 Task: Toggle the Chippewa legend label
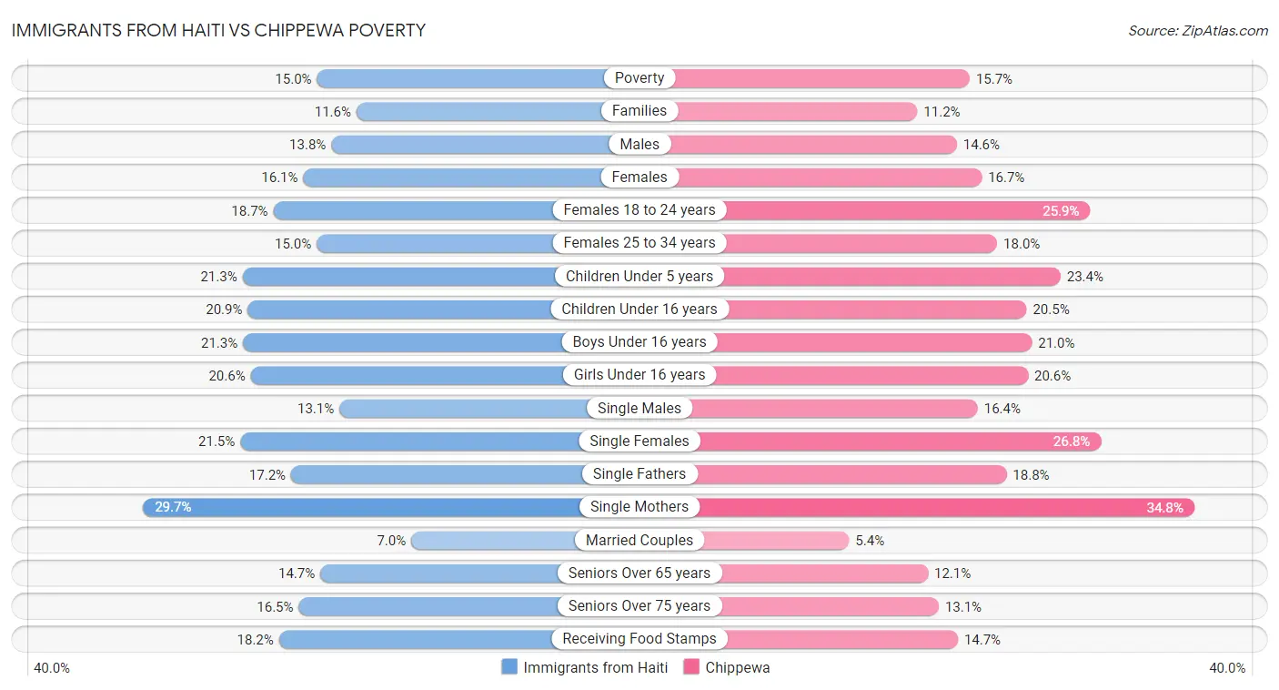(738, 667)
